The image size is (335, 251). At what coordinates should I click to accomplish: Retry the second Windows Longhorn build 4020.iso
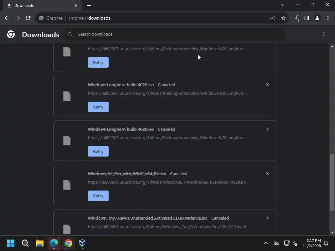coord(98,151)
